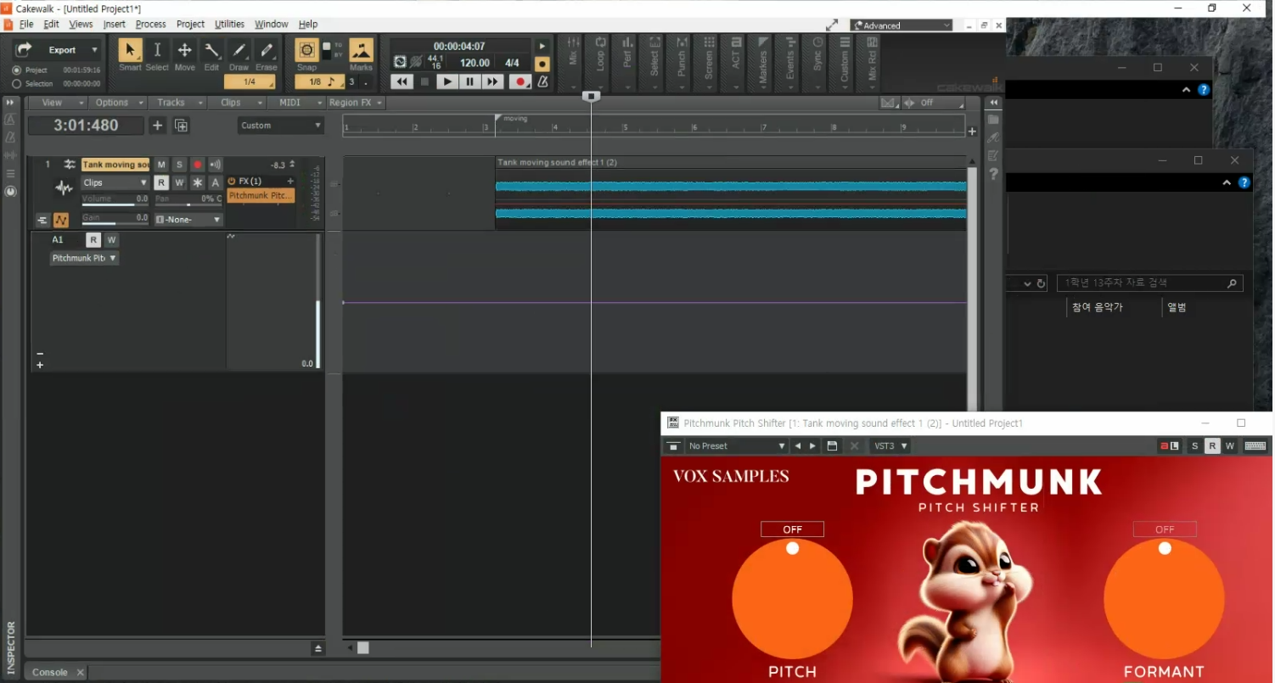Open A1 lane Pitchmunk parameter dropdown

point(84,258)
